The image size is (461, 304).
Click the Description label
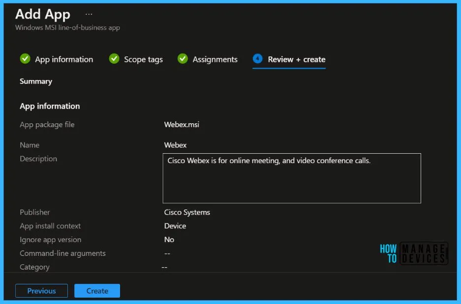[38, 159]
